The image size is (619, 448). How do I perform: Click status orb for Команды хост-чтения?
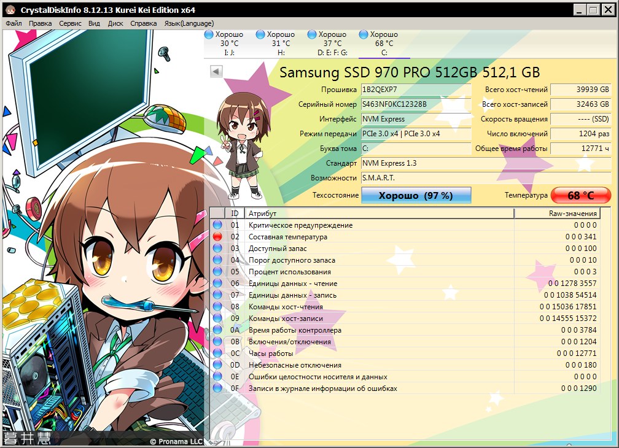[217, 306]
